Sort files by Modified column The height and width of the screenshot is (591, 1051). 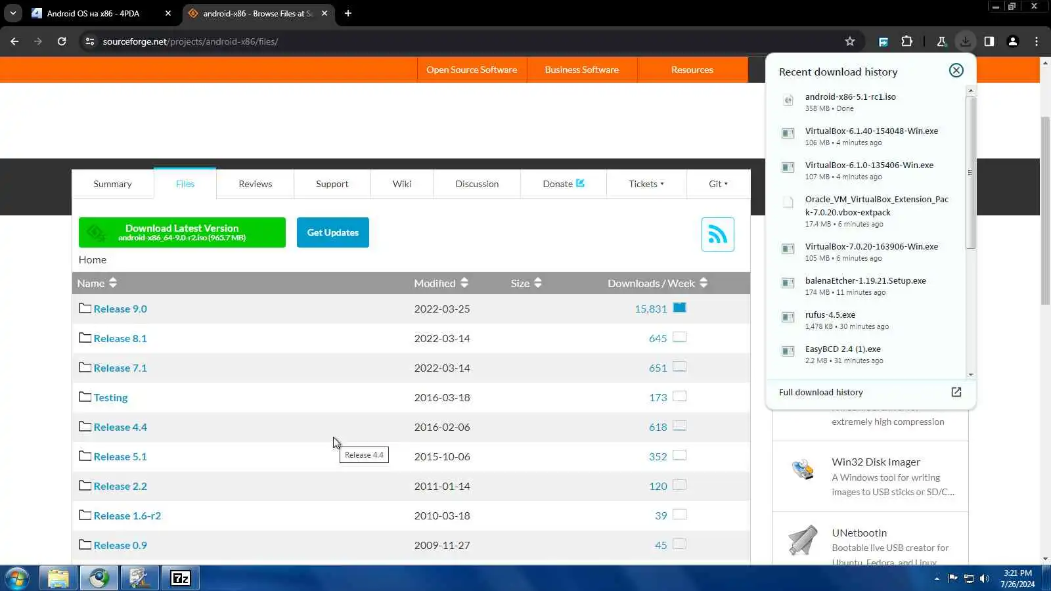tap(441, 283)
